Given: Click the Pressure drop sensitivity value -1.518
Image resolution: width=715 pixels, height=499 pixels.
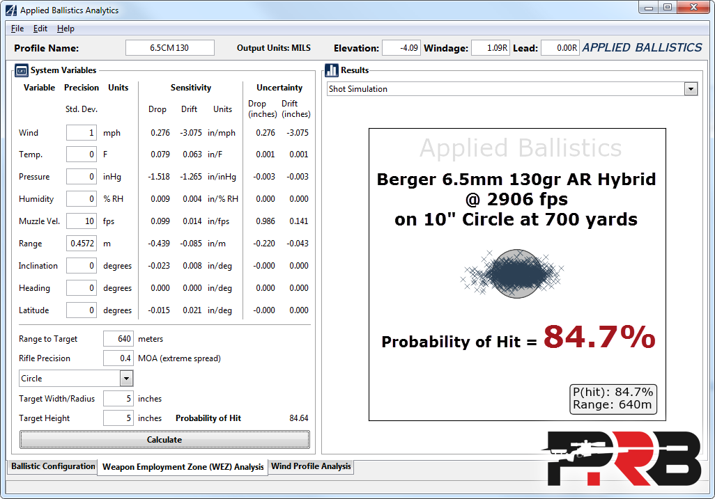Looking at the screenshot, I should click(x=159, y=177).
